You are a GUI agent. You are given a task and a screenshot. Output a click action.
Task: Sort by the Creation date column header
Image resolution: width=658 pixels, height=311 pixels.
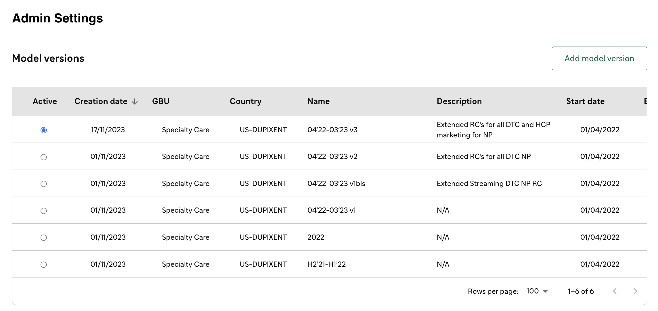click(x=101, y=101)
